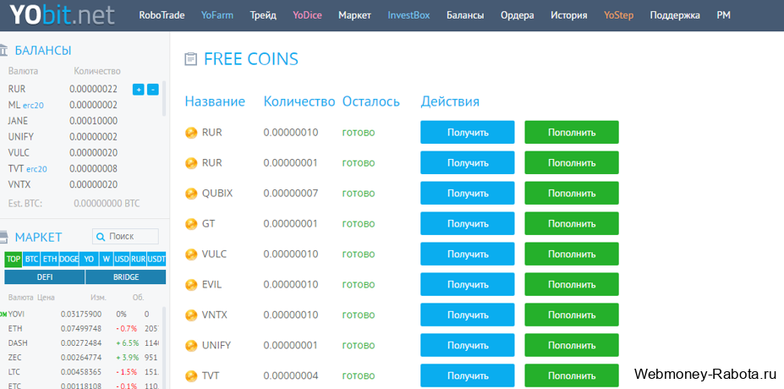The width and height of the screenshot is (784, 389).
Task: Click the coin icon next to GT
Action: click(191, 224)
